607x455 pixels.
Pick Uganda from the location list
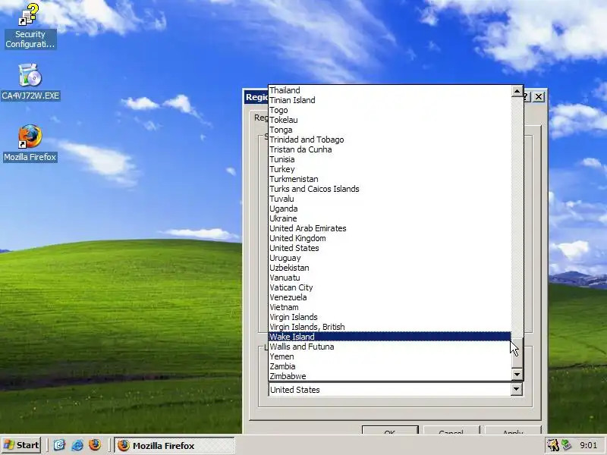[390, 209]
